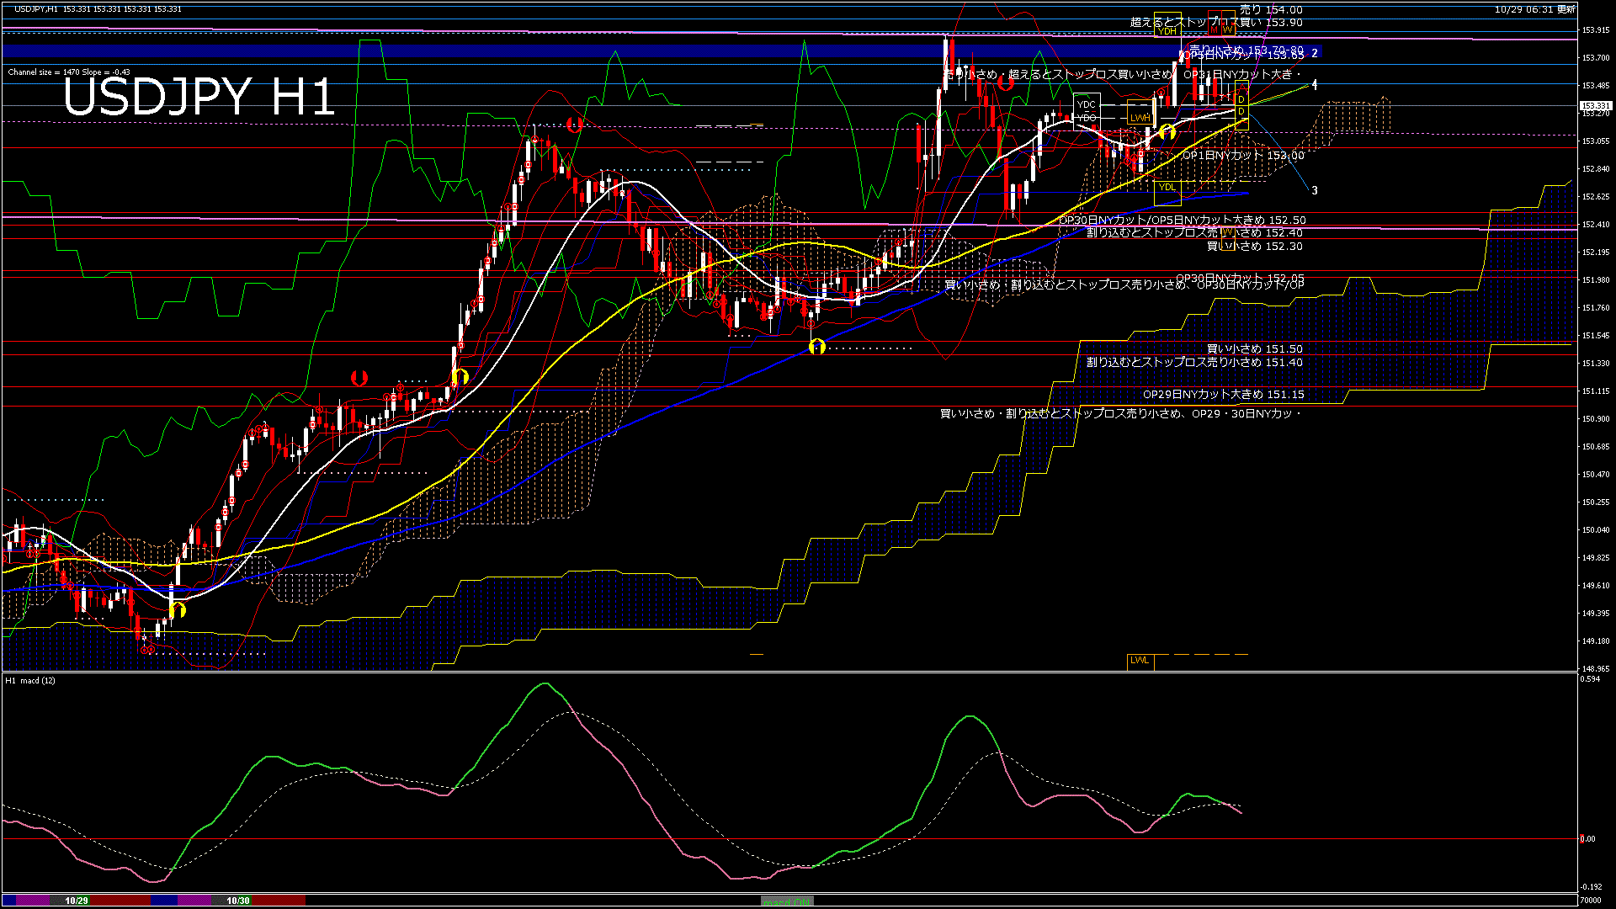Click the OP30日NYカット 152.05 label

(x=1240, y=279)
